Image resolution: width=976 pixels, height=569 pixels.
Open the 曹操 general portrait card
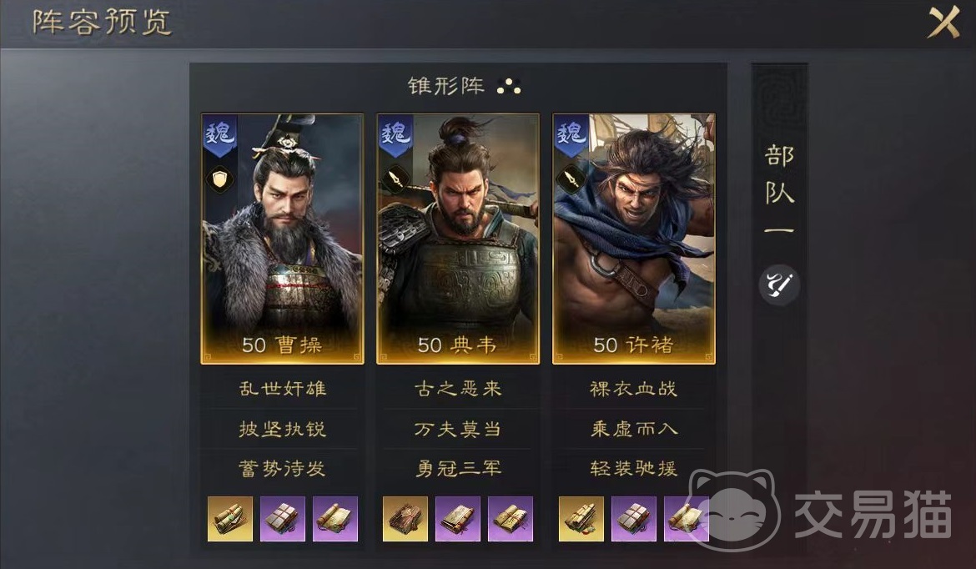(x=282, y=239)
